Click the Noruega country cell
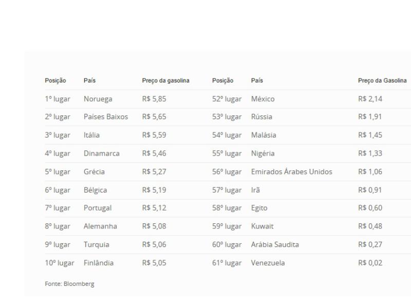Viewport: 411px width, 308px height. tap(98, 99)
